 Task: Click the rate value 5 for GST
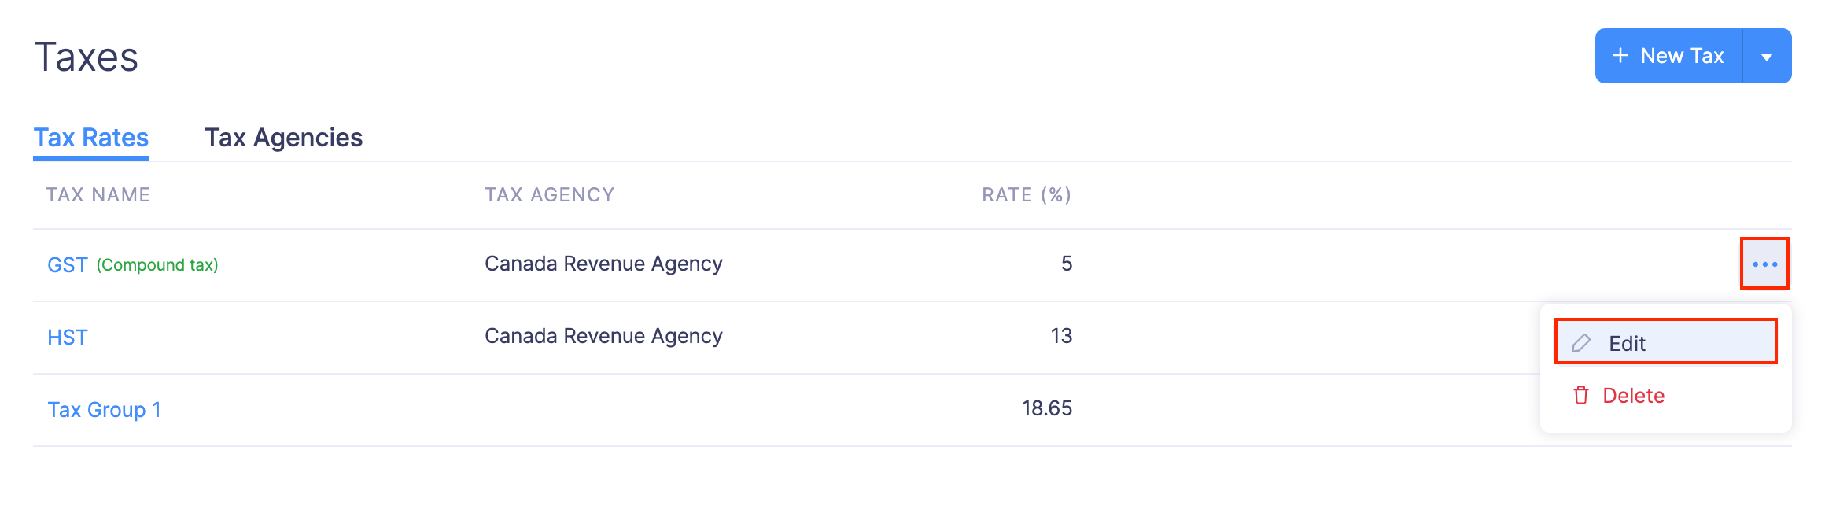tap(1067, 264)
